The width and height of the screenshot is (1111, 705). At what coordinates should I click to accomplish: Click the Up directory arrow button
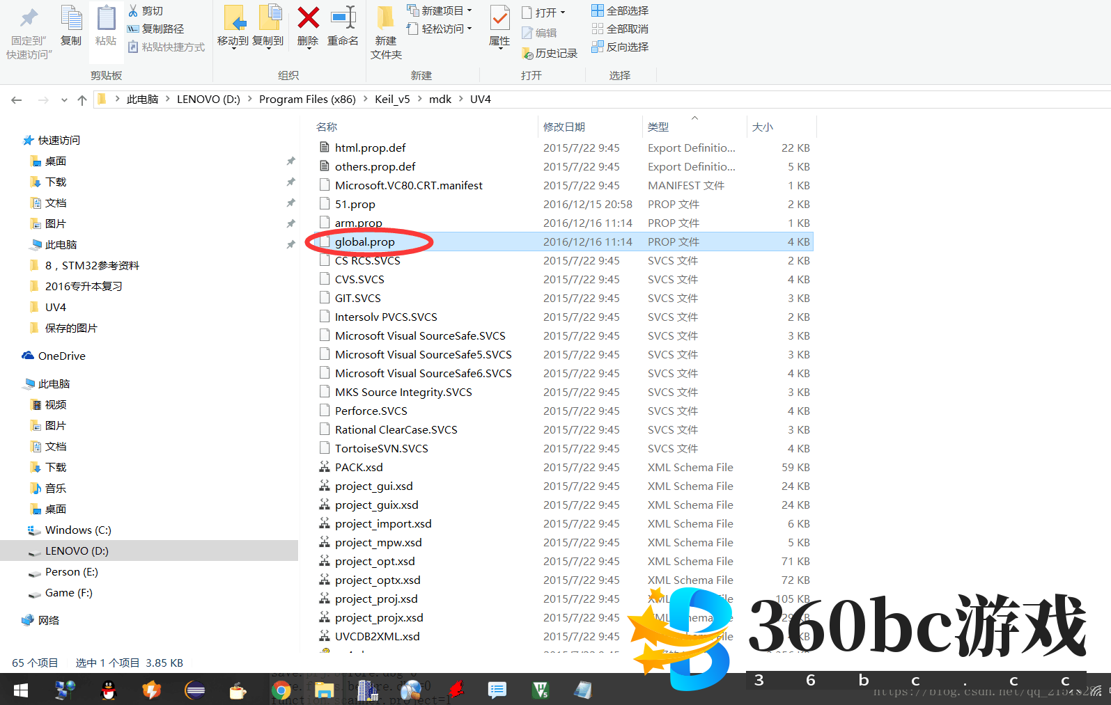[x=82, y=100]
